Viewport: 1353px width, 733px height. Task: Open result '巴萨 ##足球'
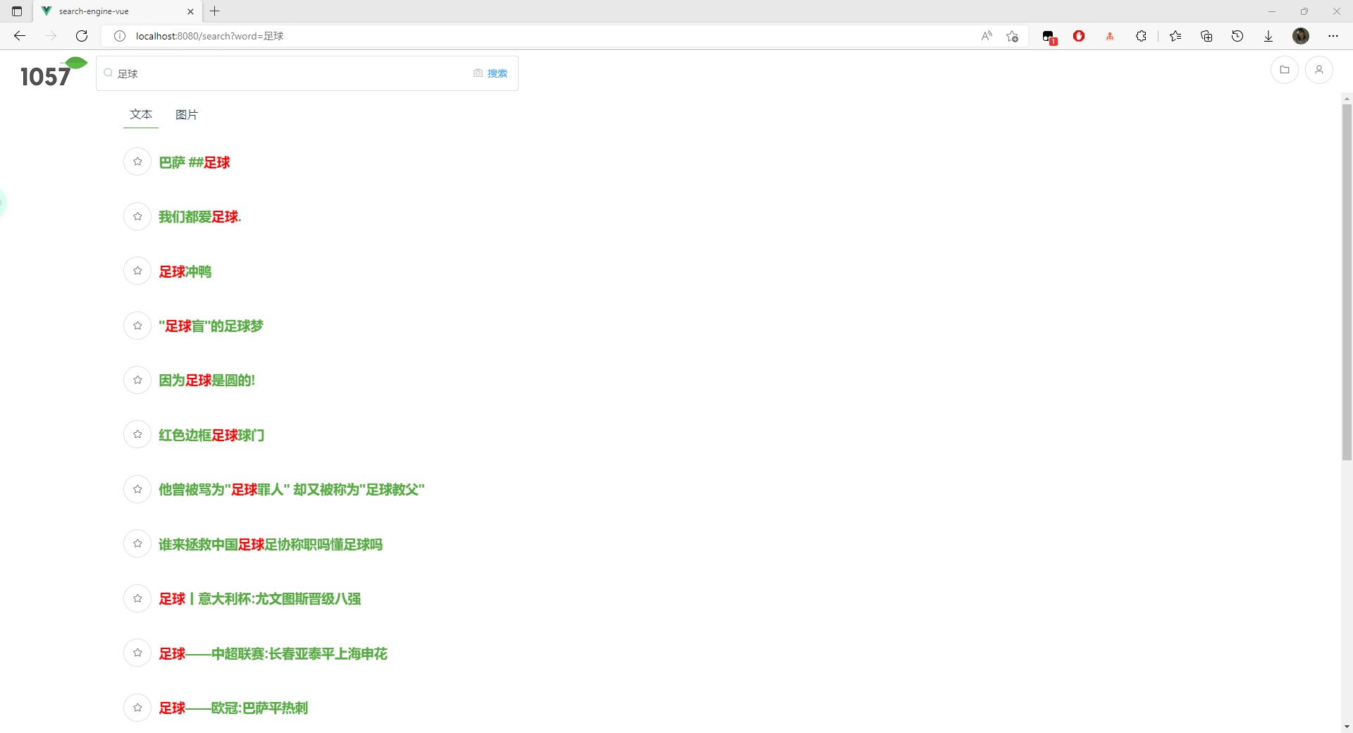(194, 163)
